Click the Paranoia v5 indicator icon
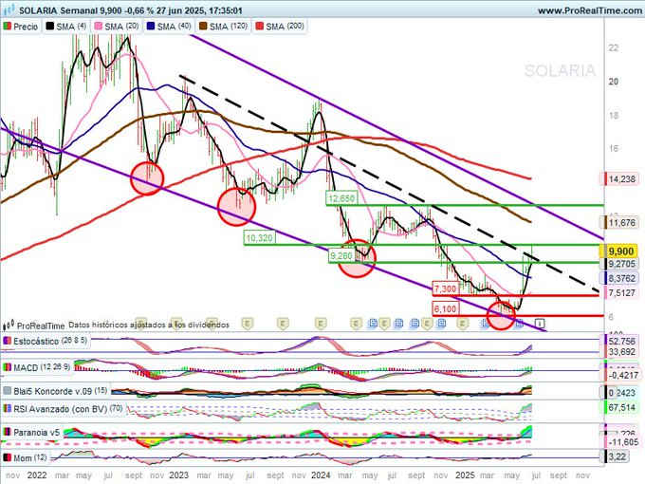 pyautogui.click(x=7, y=433)
